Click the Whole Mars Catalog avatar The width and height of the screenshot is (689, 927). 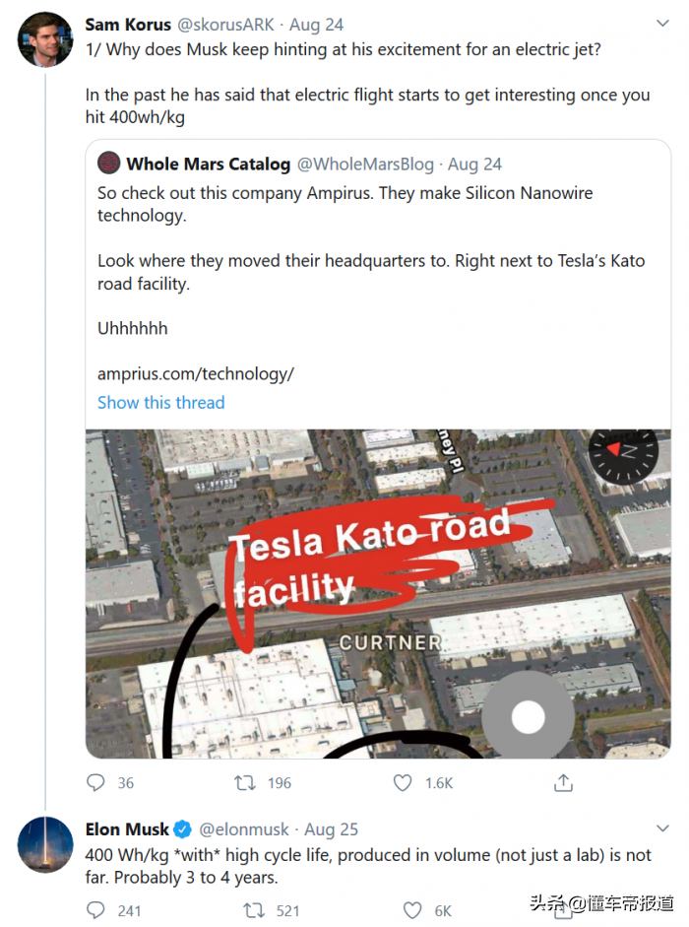pyautogui.click(x=109, y=164)
